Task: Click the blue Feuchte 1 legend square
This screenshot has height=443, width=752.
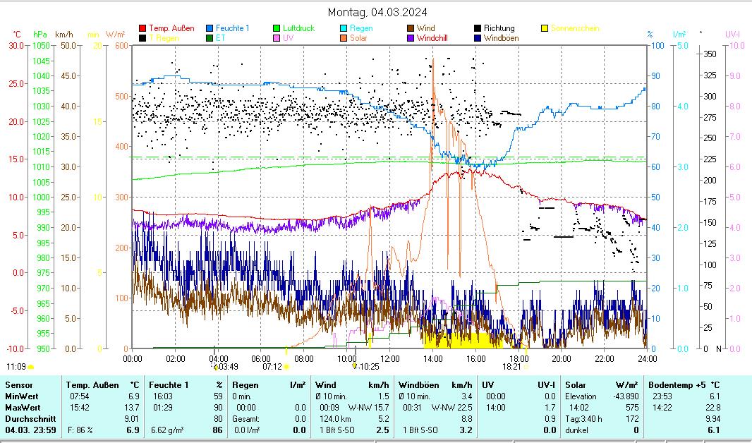Action: pos(210,29)
